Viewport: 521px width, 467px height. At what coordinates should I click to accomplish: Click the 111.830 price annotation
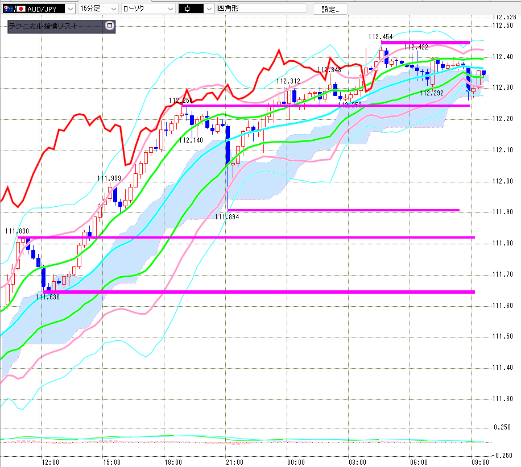(17, 231)
